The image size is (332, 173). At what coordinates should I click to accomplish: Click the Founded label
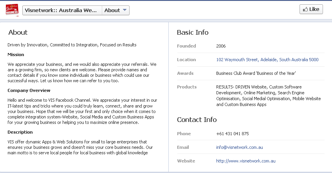click(x=186, y=46)
